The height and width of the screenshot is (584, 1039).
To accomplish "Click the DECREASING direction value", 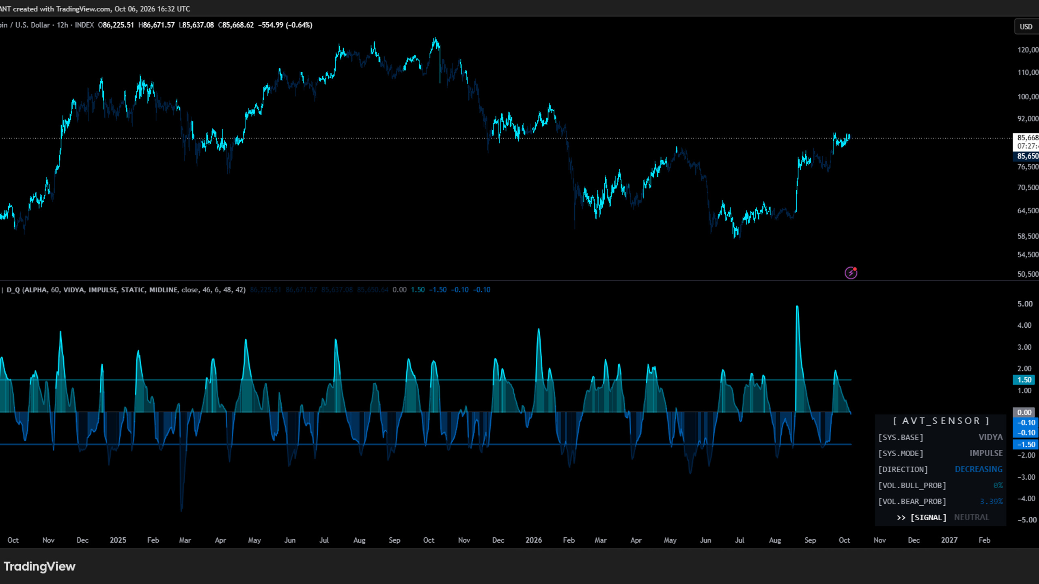I will [979, 469].
